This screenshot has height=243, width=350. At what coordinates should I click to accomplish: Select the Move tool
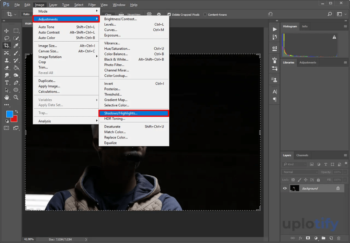point(7,31)
